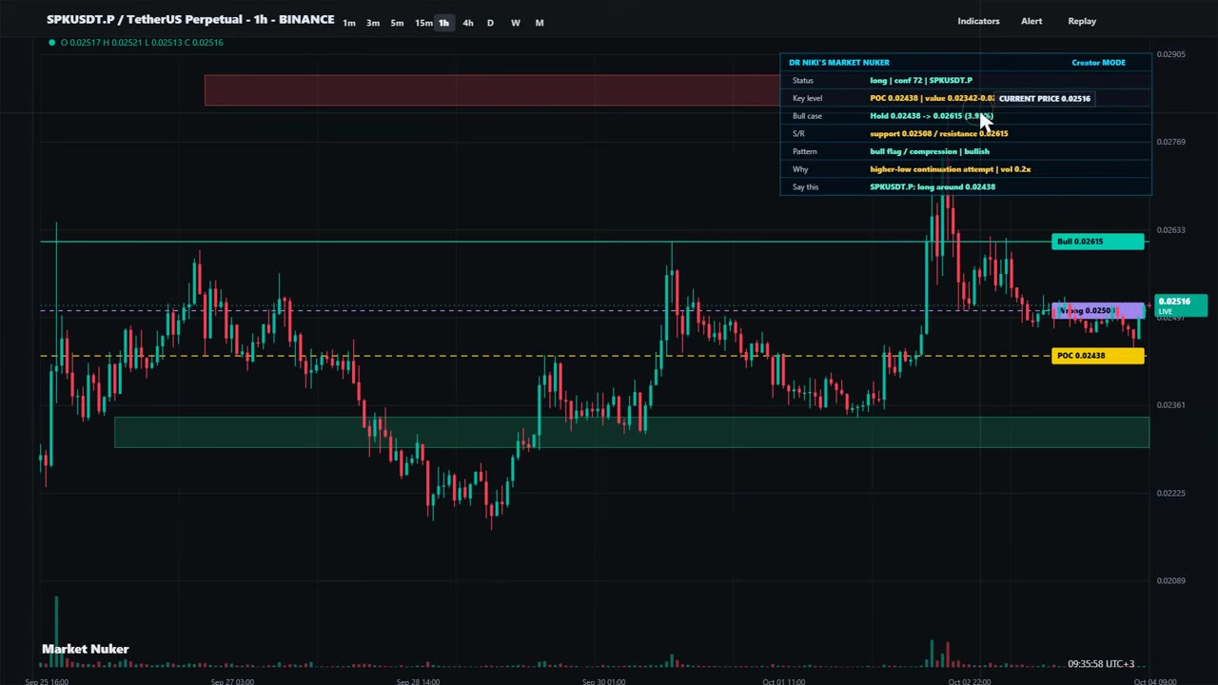Switch chart to 1m timeframe
This screenshot has height=685, width=1218.
click(x=349, y=23)
